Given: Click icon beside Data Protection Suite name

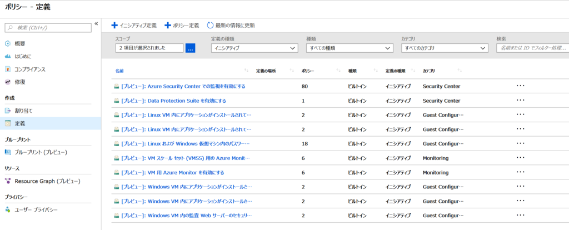Looking at the screenshot, I should click(x=117, y=101).
